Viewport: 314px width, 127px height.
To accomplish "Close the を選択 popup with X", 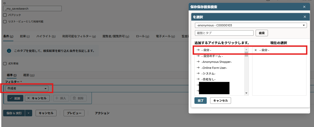I will tap(305, 17).
